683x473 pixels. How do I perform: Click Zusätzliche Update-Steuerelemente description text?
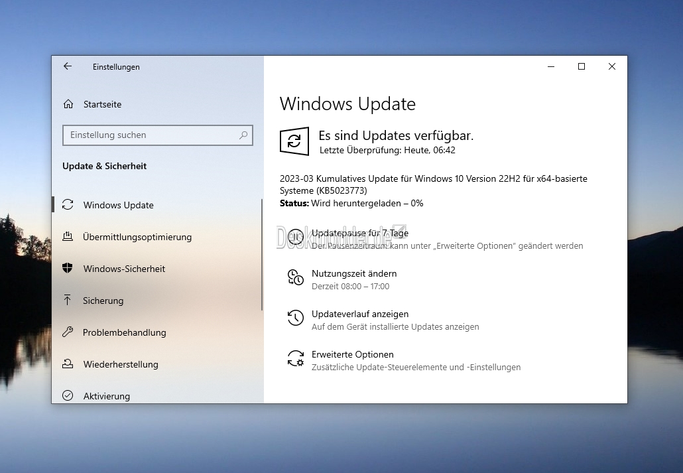[416, 367]
